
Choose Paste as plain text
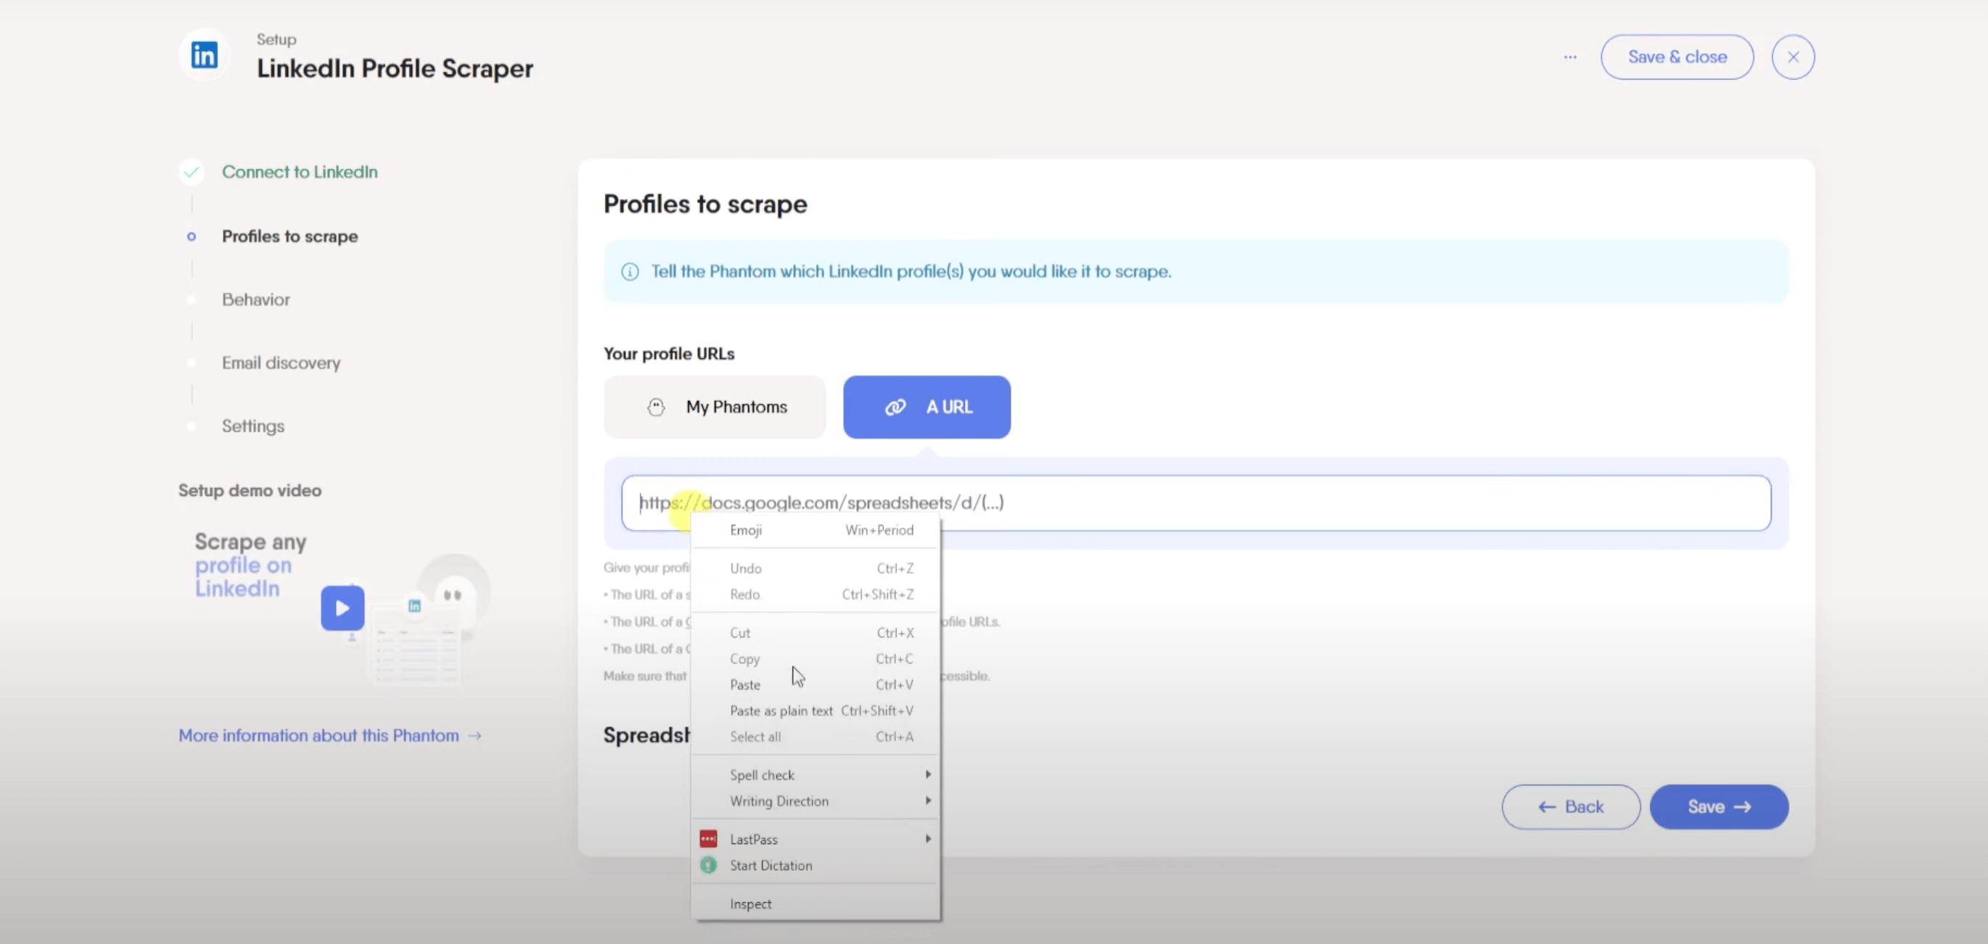point(781,711)
